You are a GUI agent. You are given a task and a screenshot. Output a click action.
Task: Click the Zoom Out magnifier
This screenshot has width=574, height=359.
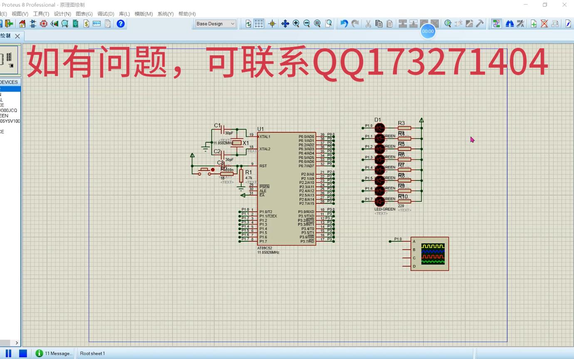click(x=307, y=24)
